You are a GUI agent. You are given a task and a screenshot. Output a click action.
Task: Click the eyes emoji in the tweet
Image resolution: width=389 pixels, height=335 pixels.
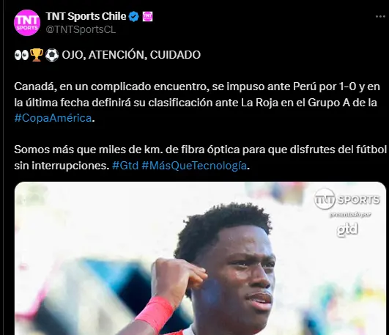tap(21, 55)
